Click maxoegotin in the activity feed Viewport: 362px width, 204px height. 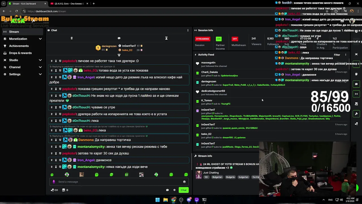point(208,63)
